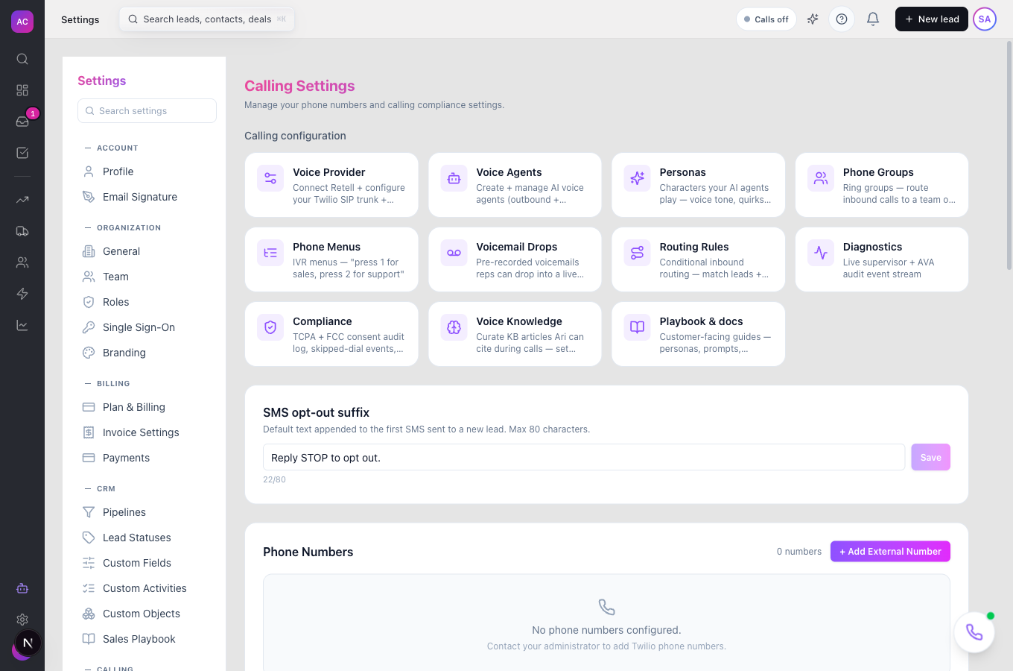Click the SMS opt-out suffix text field

click(x=584, y=457)
